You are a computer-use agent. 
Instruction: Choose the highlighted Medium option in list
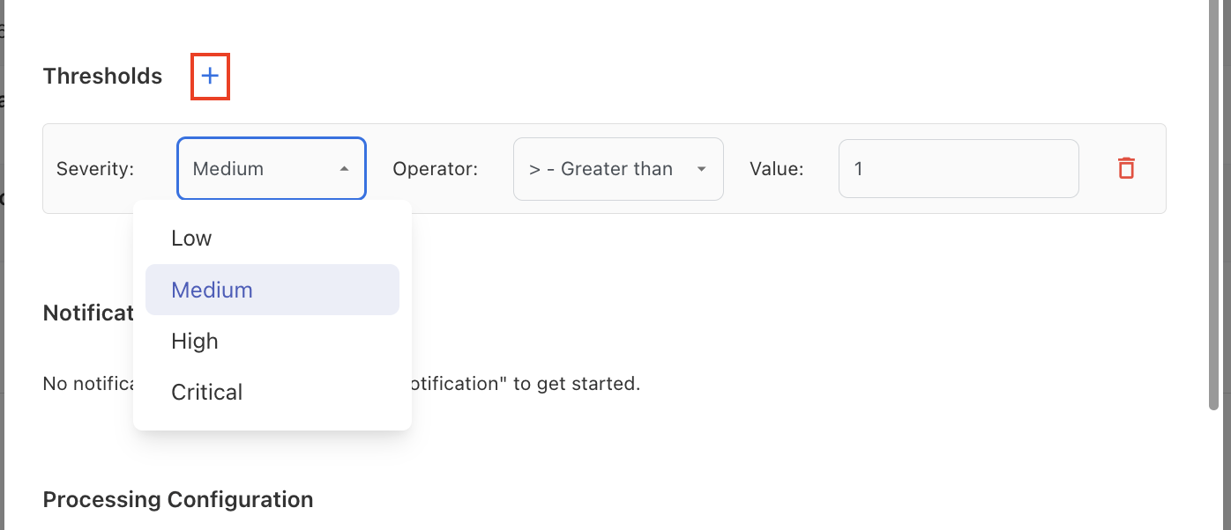pos(213,290)
